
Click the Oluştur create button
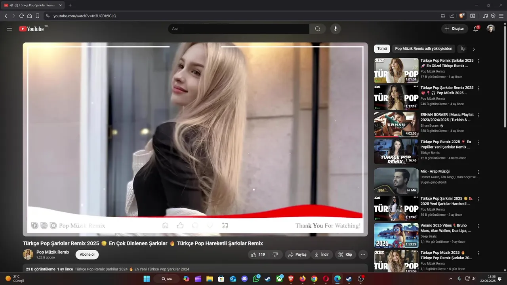[455, 28]
